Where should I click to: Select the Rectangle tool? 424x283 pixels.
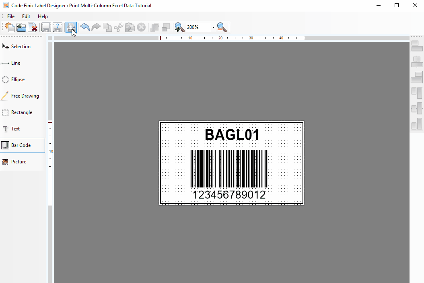23,112
